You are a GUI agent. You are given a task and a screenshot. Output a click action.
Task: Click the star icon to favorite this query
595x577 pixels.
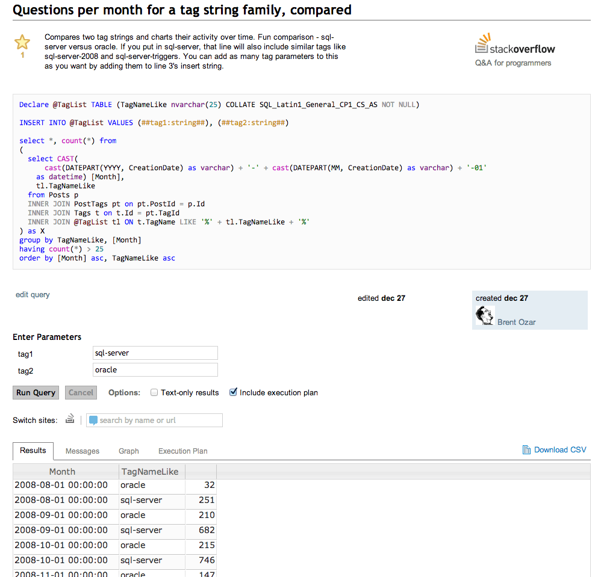pyautogui.click(x=22, y=41)
